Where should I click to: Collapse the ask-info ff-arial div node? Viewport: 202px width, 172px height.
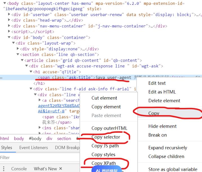(x=31, y=89)
